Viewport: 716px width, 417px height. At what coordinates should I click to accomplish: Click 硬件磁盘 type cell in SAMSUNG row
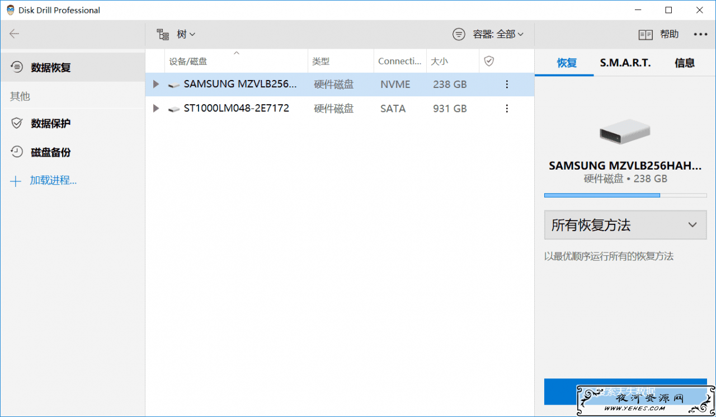click(x=334, y=85)
